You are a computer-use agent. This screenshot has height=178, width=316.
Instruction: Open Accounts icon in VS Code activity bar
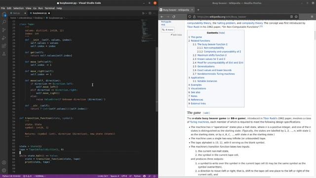point(4,163)
